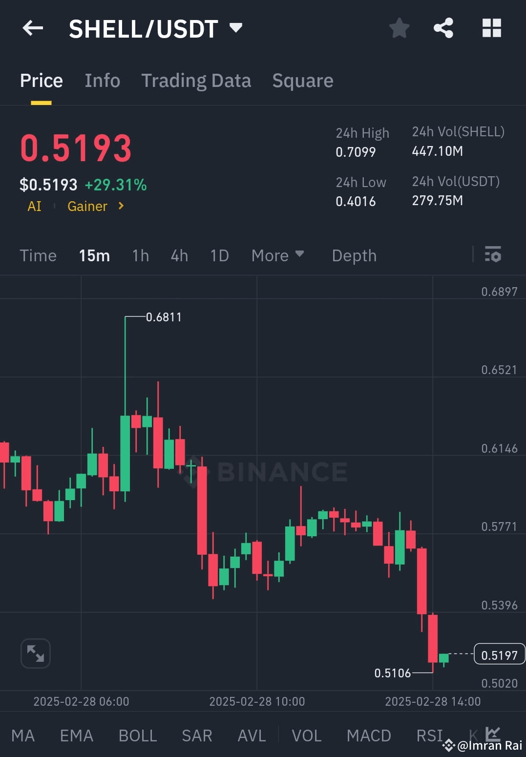Toggle the MA indicator

[22, 735]
